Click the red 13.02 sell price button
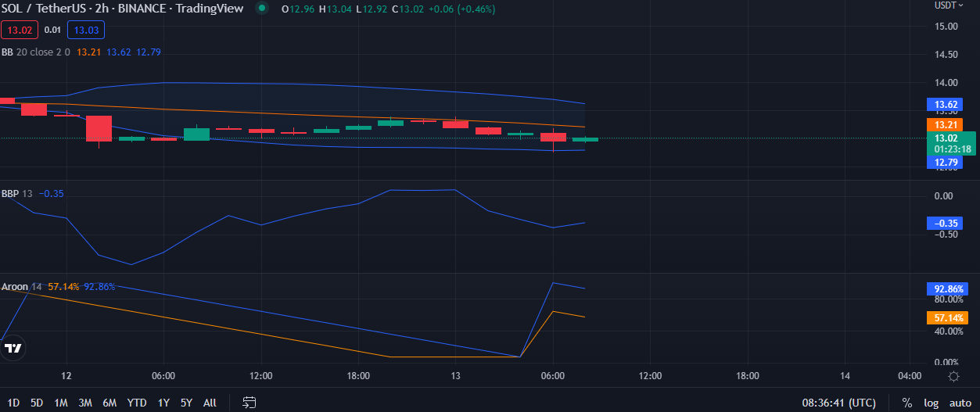The width and height of the screenshot is (980, 412). 19,30
